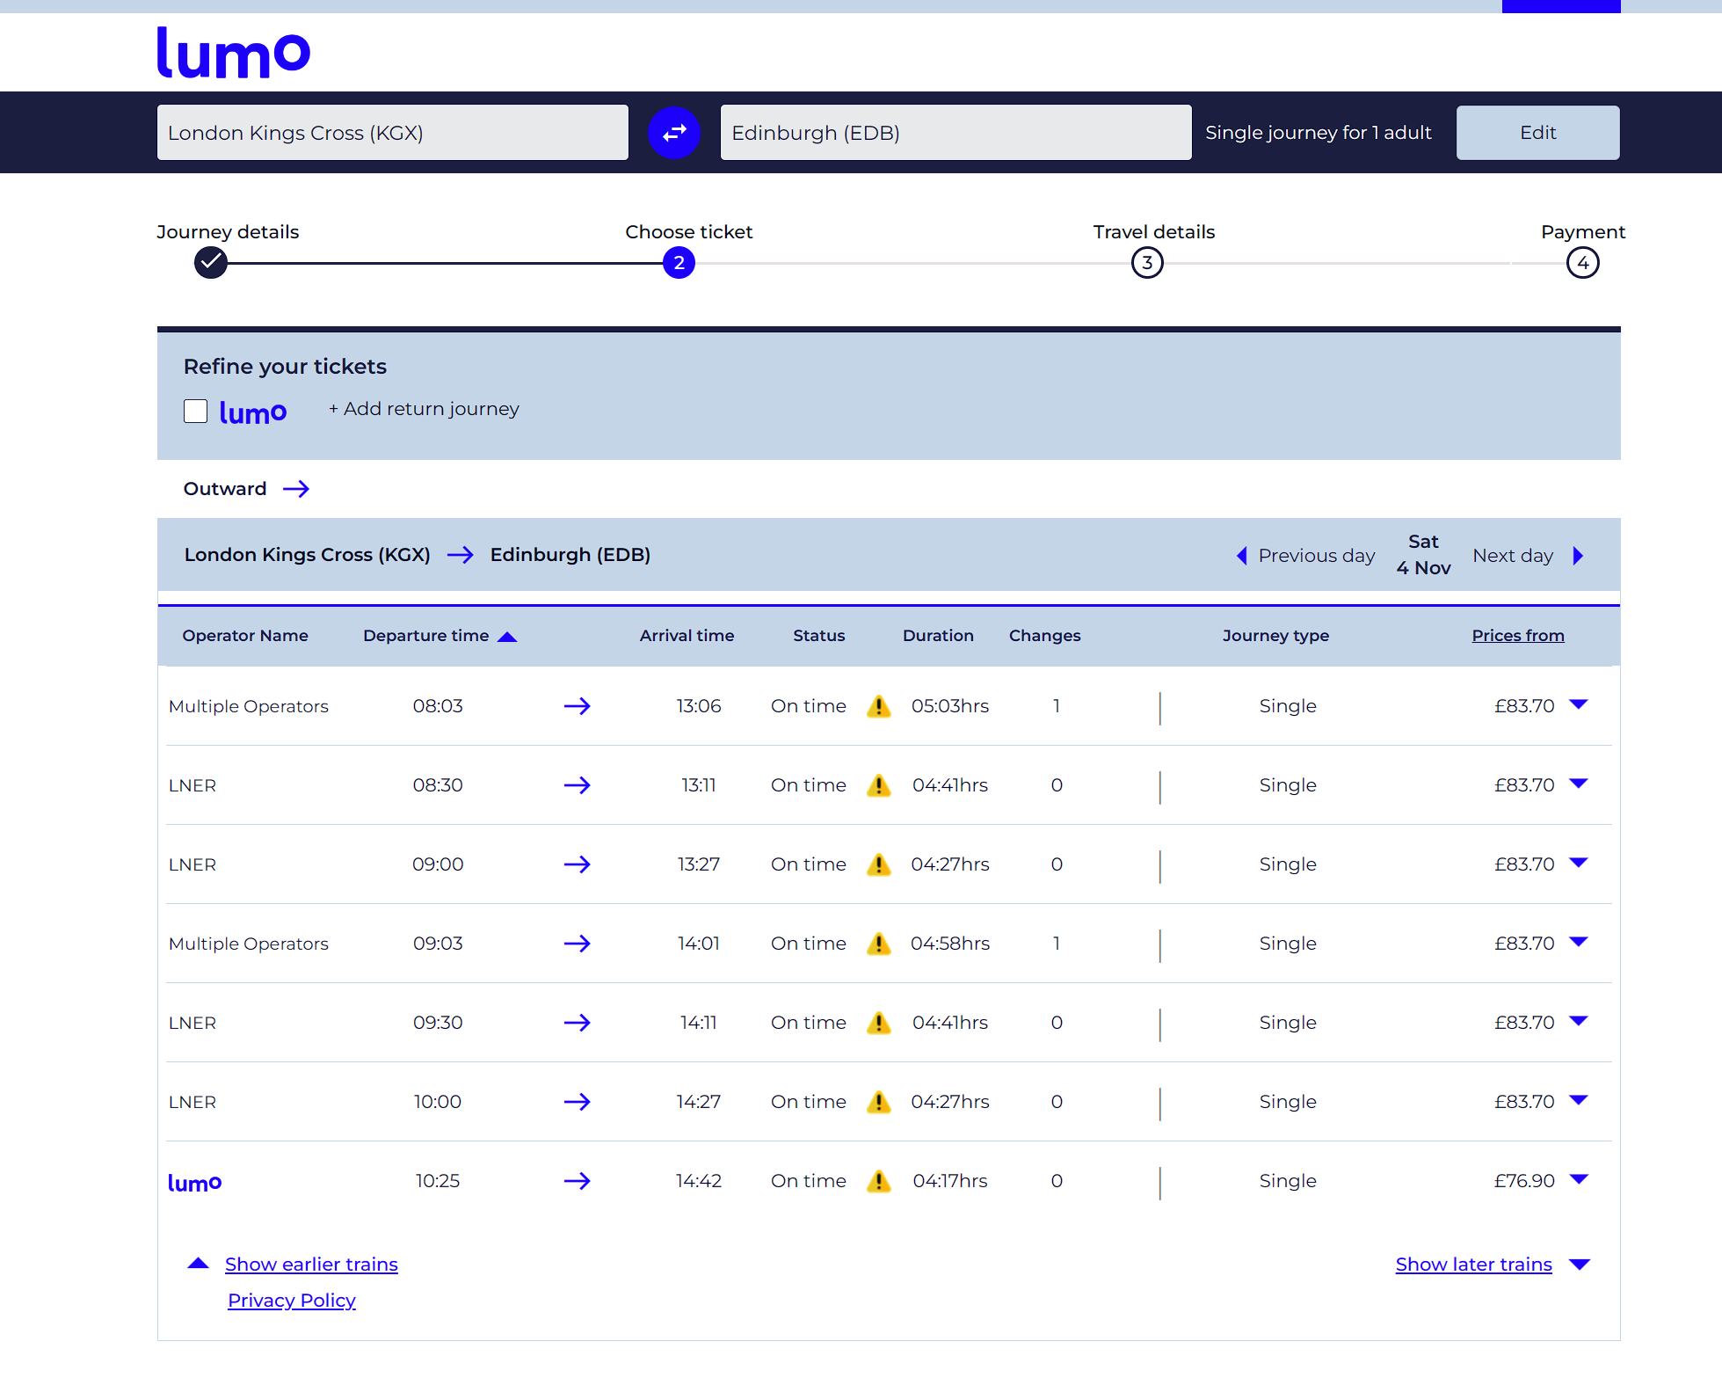Tick the lumo-only filter checkbox
Image resolution: width=1722 pixels, height=1378 pixels.
pyautogui.click(x=195, y=411)
